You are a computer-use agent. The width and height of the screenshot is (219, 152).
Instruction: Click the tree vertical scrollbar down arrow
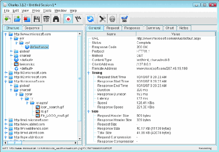coord(79,139)
